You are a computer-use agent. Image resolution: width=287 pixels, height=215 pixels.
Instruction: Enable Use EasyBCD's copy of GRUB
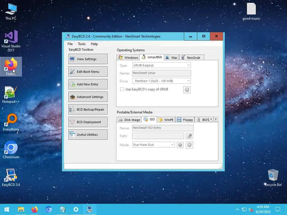click(122, 89)
